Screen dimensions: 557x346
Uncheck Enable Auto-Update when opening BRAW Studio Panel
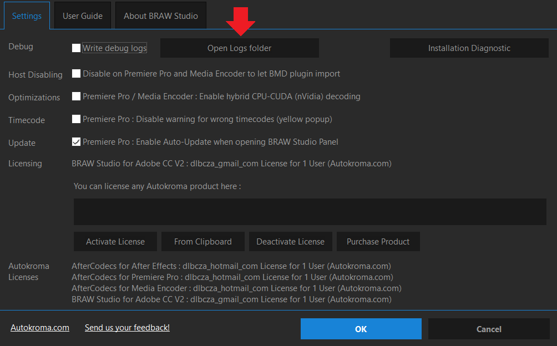click(x=76, y=141)
